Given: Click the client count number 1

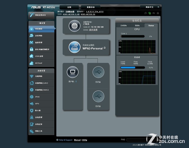Looking at the screenshot, I should 76,82.
